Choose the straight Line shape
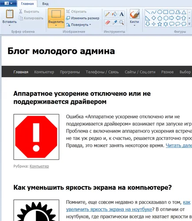192x221 pixels. coord(148,12)
